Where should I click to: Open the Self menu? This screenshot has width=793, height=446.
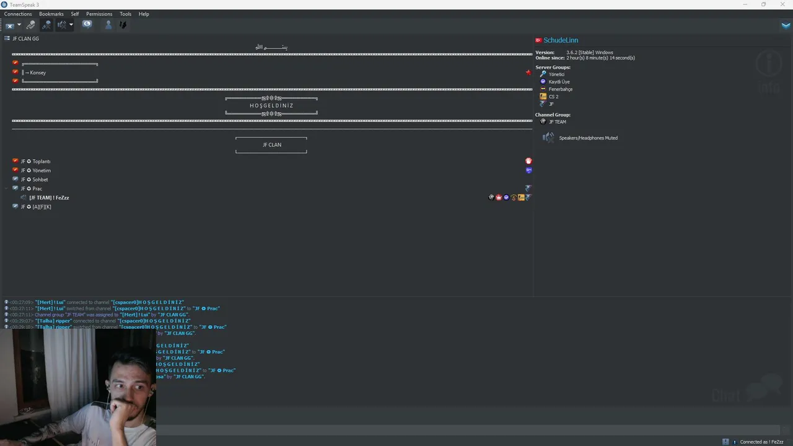[75, 14]
